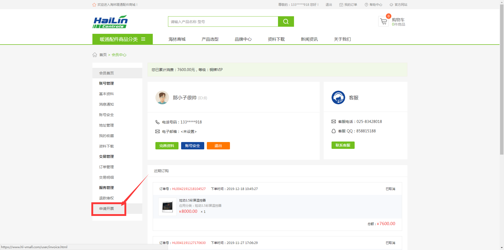Expand the 暖通配件商品分类 category menu

point(123,39)
